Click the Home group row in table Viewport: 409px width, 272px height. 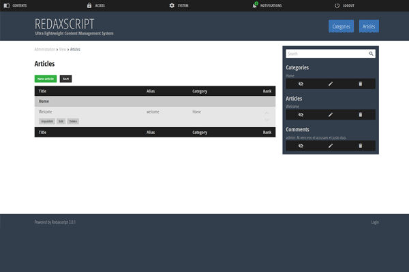click(x=155, y=101)
